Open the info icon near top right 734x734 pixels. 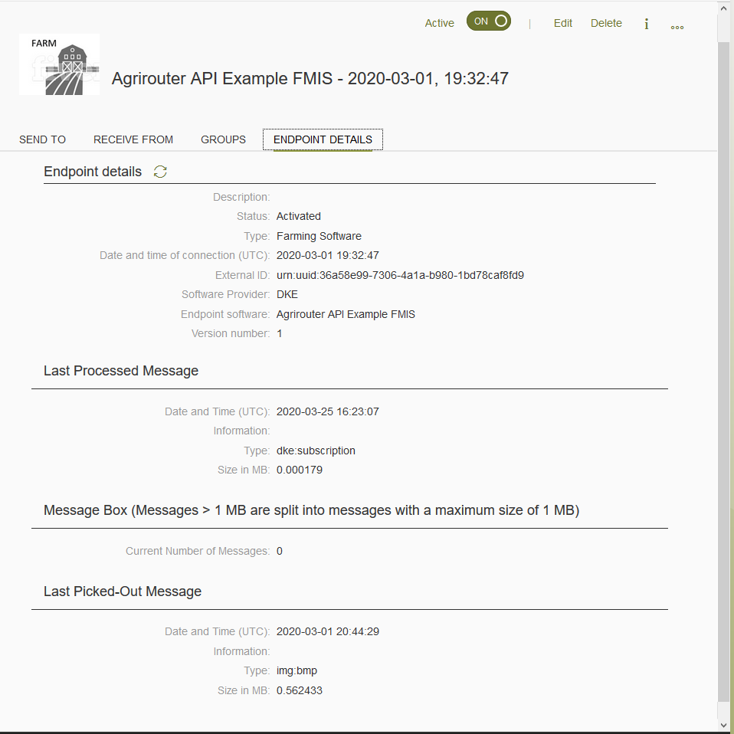coord(646,24)
